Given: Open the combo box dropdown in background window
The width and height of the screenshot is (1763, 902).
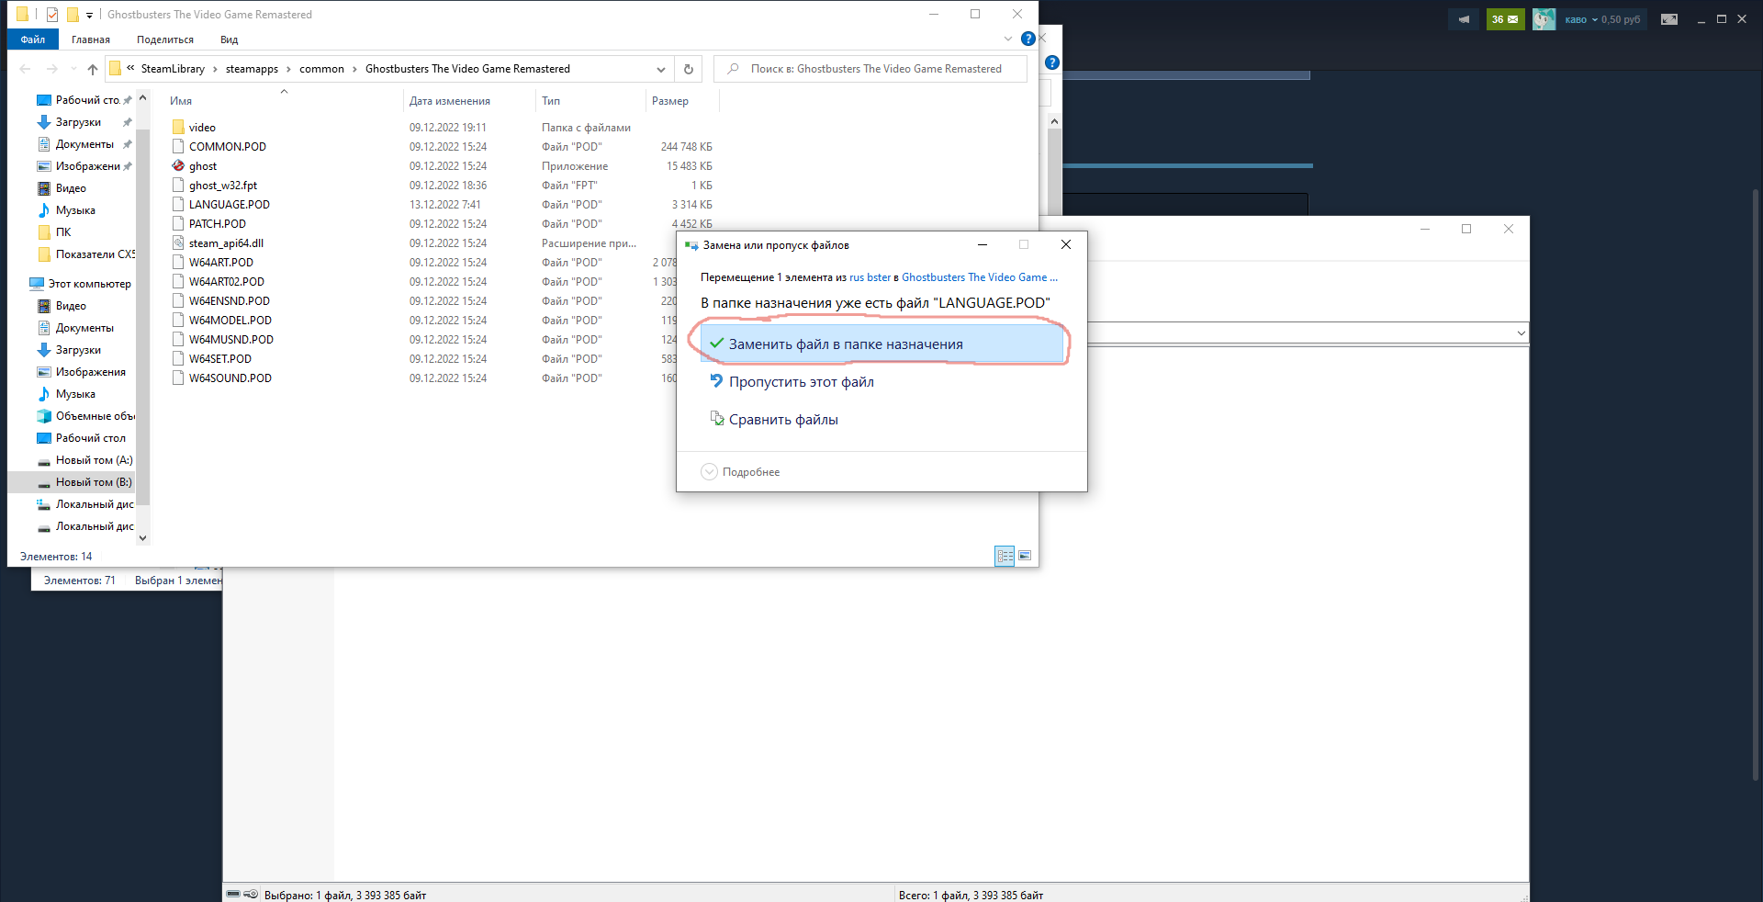Looking at the screenshot, I should (1521, 333).
